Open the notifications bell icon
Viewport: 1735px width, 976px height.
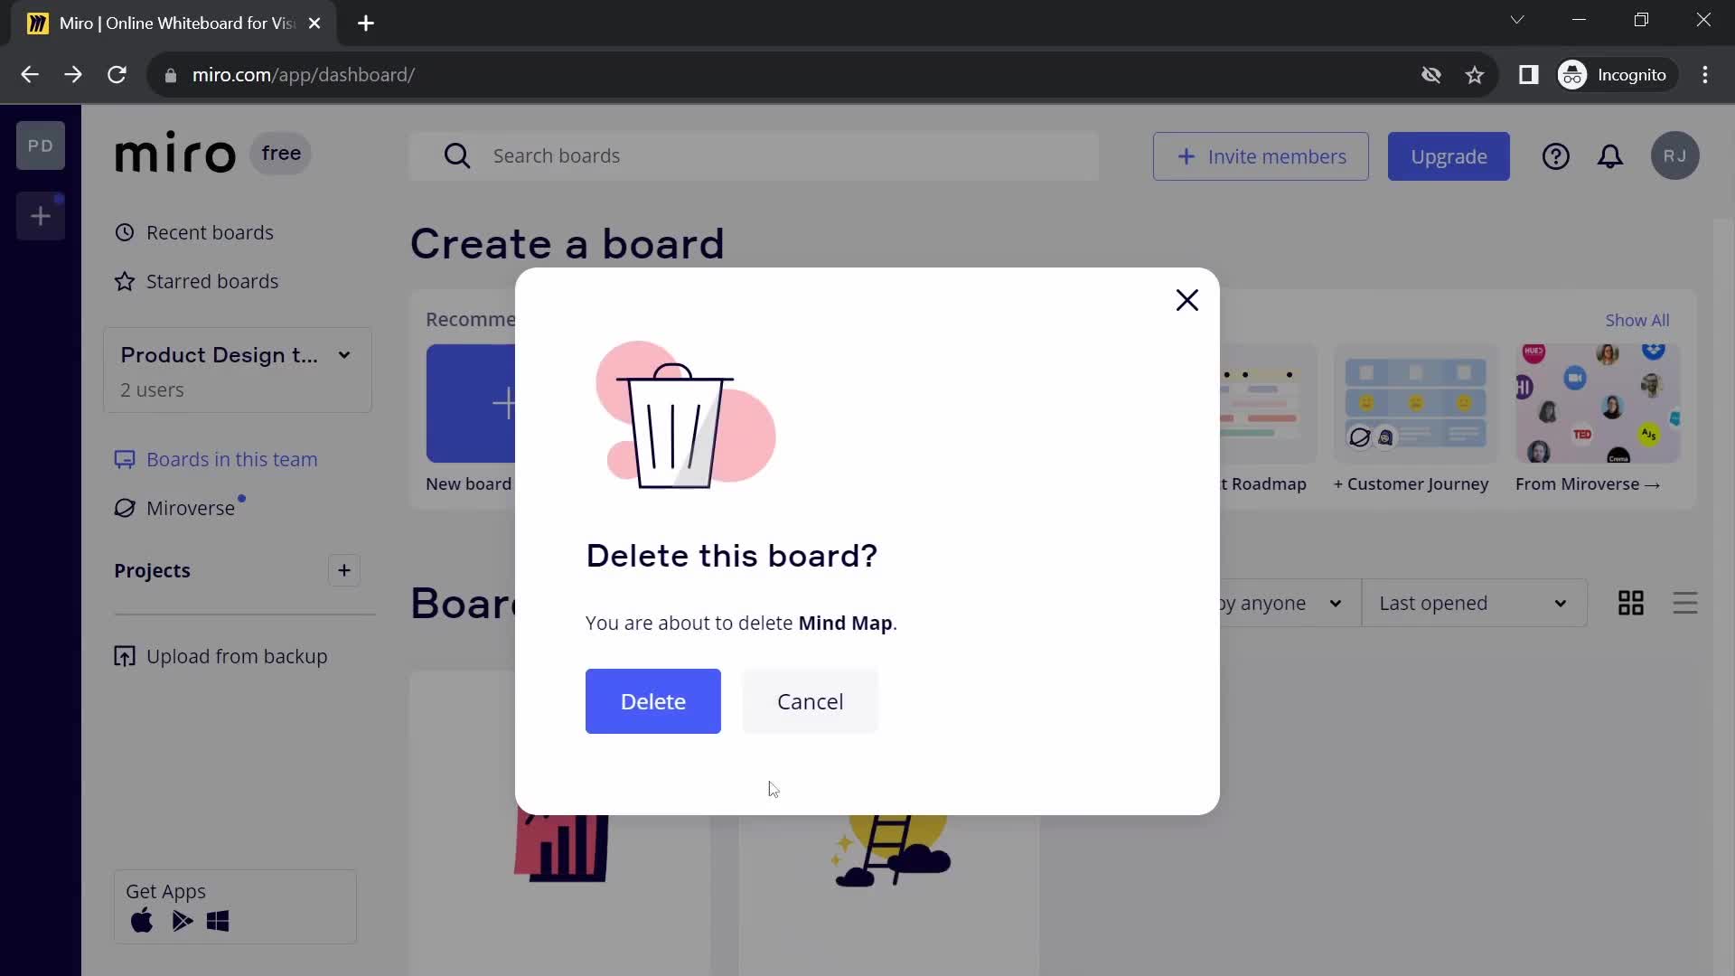point(1610,156)
